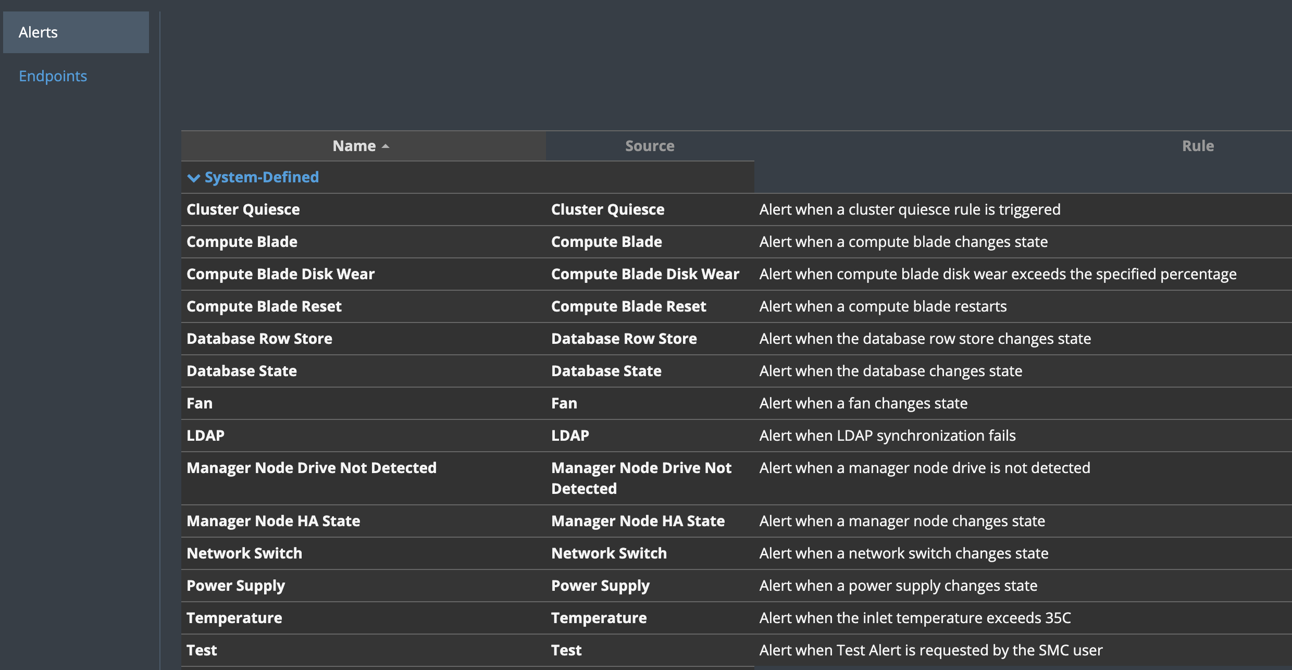Select the Cluster Quiesce alert row
This screenshot has width=1292, height=670.
pos(243,209)
